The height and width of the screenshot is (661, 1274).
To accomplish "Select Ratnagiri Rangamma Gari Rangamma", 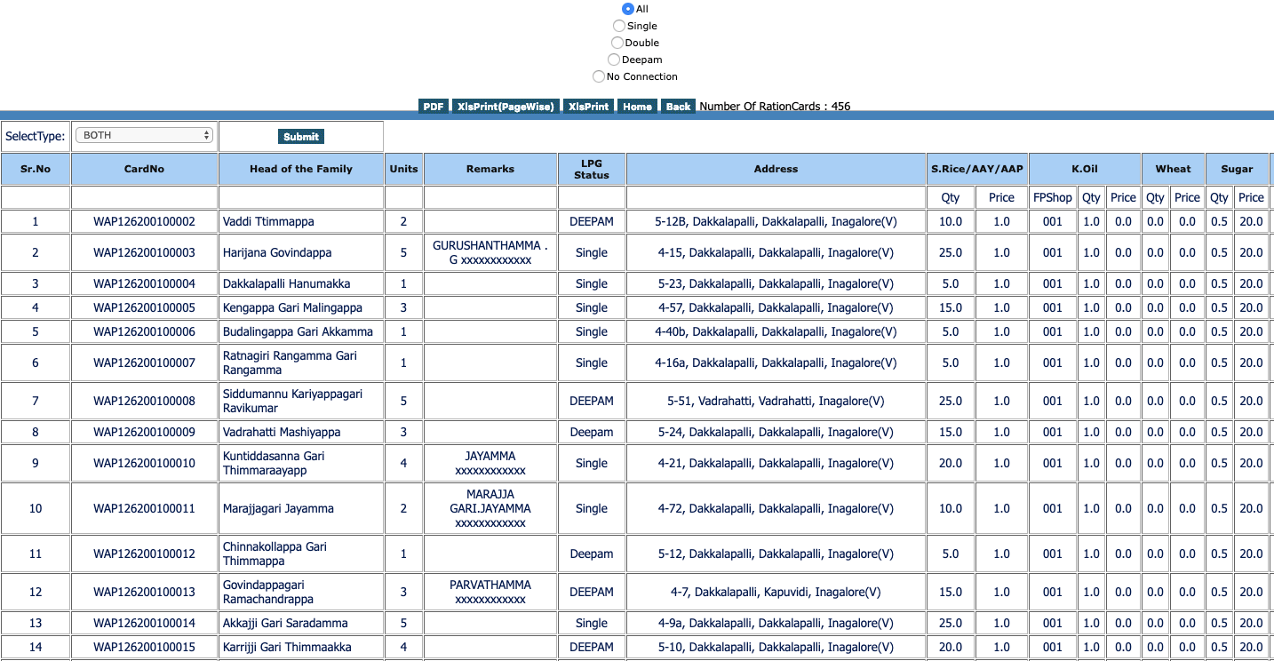I will 290,362.
